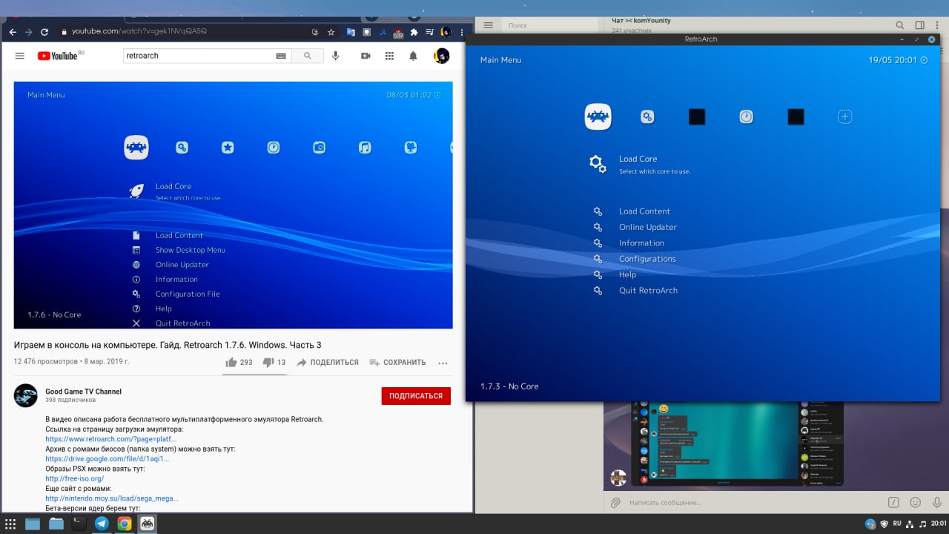Click Chrome back arrow
Screen dimensions: 949x534
pos(12,32)
